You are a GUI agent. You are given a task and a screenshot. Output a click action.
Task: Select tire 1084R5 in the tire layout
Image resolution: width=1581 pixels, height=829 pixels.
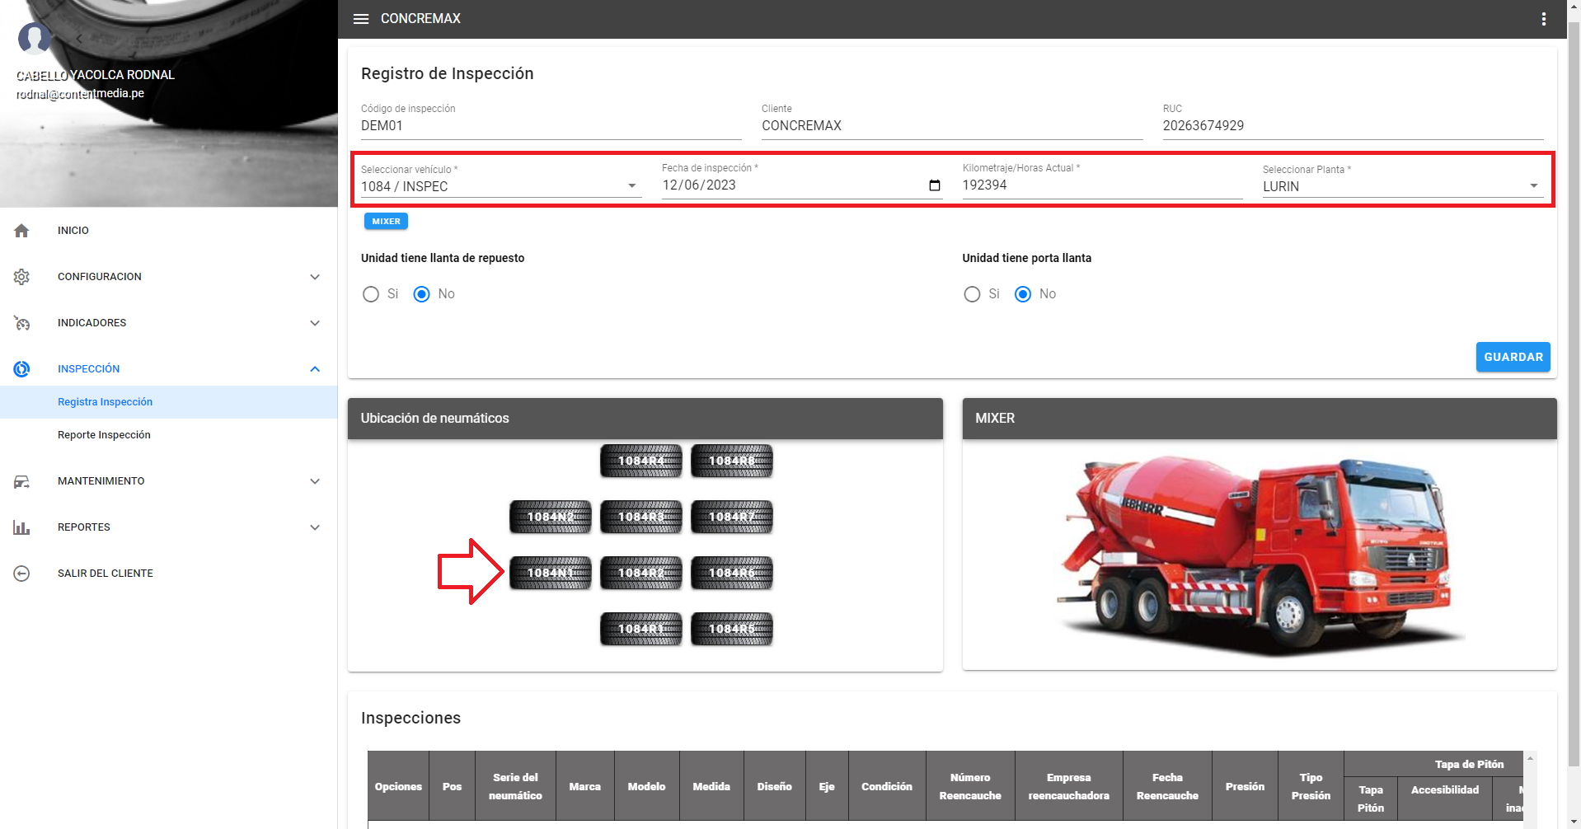(x=732, y=629)
